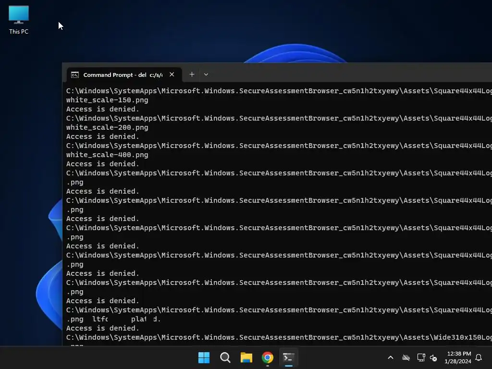
Task: Open the network status tray icon
Action: point(421,357)
